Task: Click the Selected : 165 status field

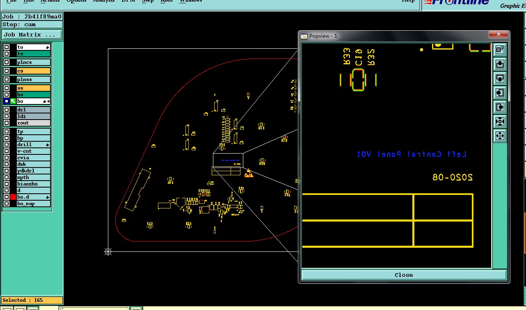Action: (32, 300)
